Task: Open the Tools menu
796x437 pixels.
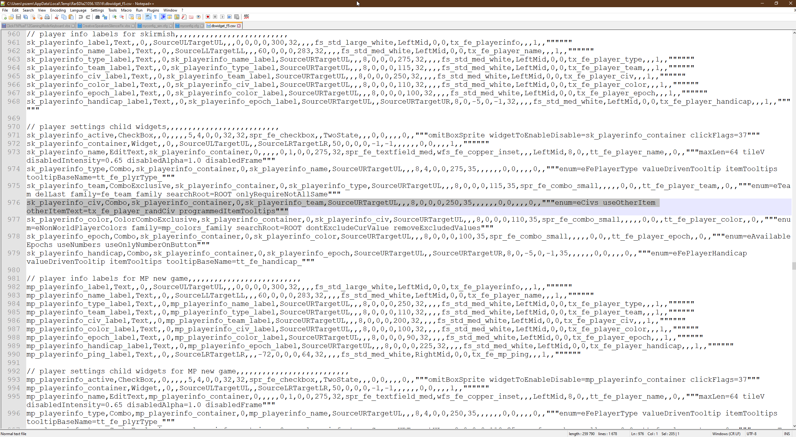Action: [x=112, y=10]
